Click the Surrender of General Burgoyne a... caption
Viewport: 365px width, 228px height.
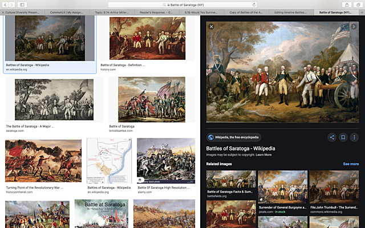pos(283,207)
